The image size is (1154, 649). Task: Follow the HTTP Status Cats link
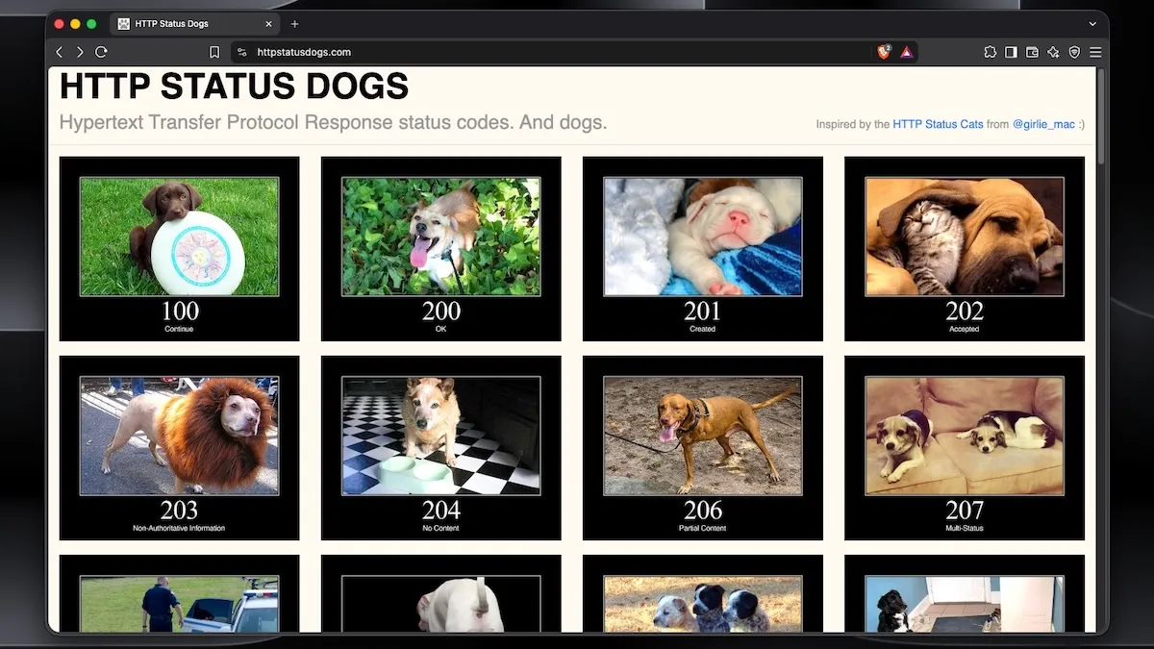[938, 124]
